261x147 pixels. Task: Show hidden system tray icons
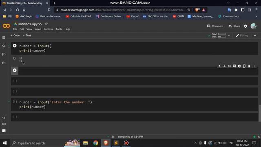coord(195,143)
